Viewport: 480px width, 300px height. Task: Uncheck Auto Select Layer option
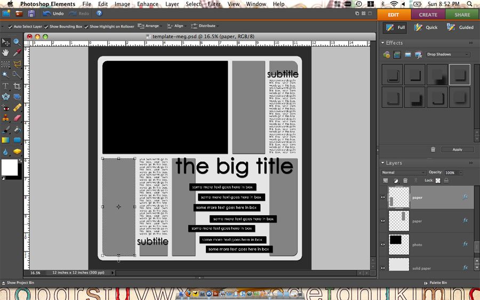[x=11, y=26]
